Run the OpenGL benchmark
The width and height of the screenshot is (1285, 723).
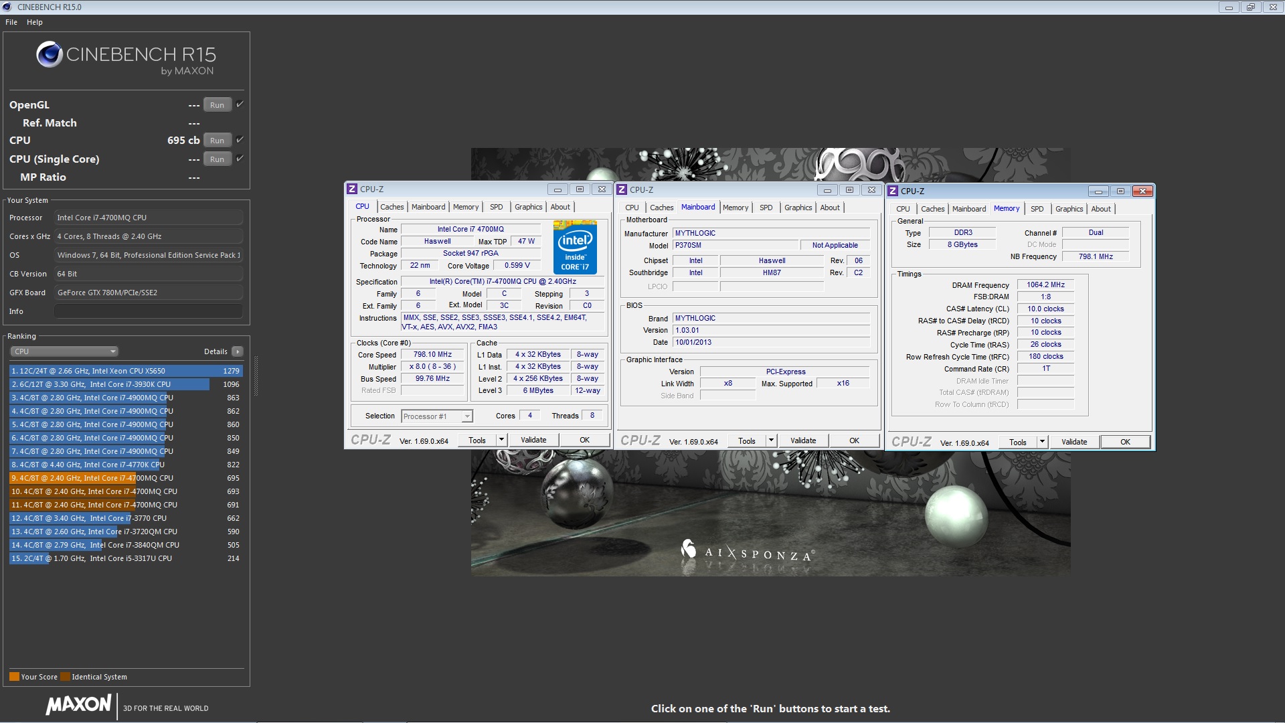217,104
